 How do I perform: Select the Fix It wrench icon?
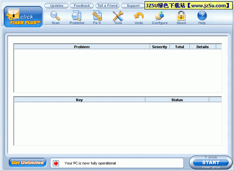click(x=97, y=15)
